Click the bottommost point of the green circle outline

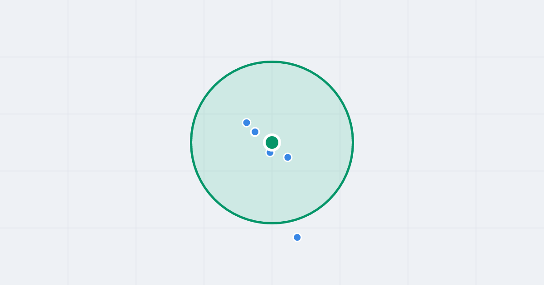pyautogui.click(x=272, y=223)
